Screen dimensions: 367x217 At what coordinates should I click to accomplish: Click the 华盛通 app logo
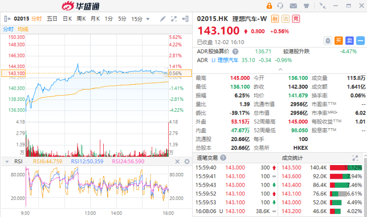[81, 6]
